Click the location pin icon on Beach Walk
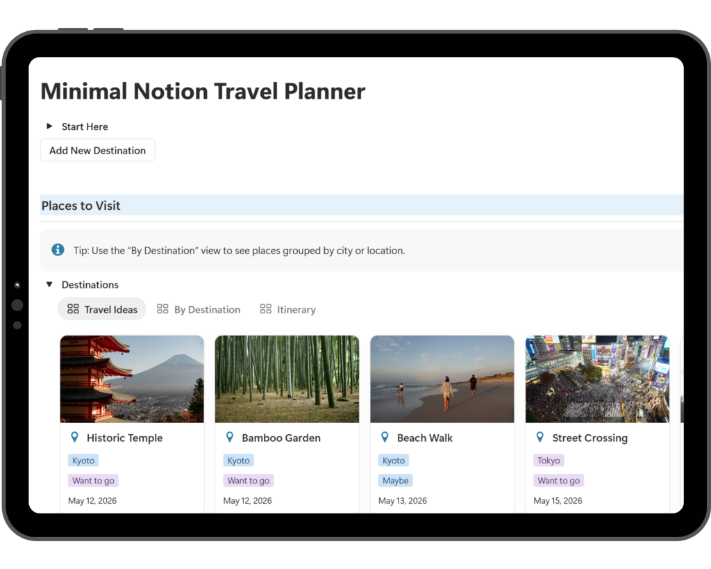The height and width of the screenshot is (569, 711). click(385, 437)
